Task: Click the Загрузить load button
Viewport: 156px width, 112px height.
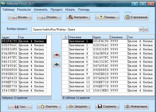Action: [78, 107]
